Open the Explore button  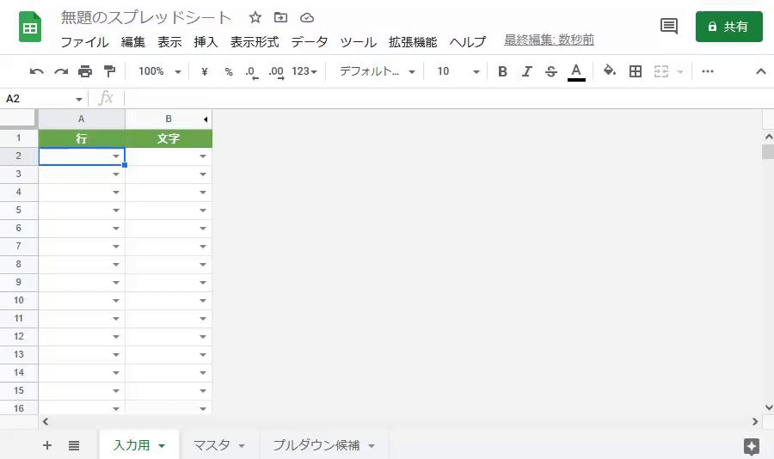click(x=752, y=446)
